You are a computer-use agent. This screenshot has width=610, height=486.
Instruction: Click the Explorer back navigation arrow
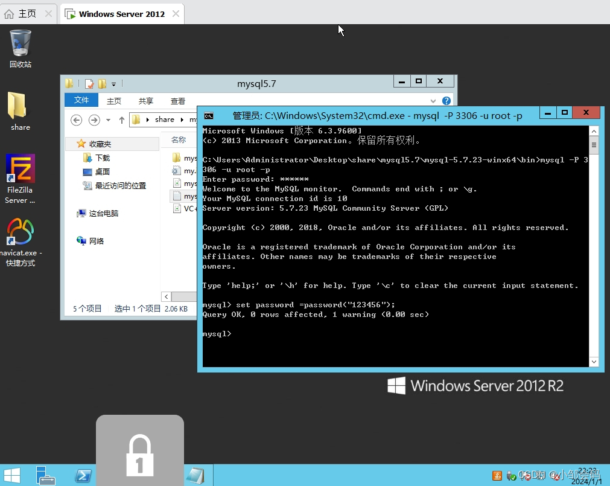[76, 120]
